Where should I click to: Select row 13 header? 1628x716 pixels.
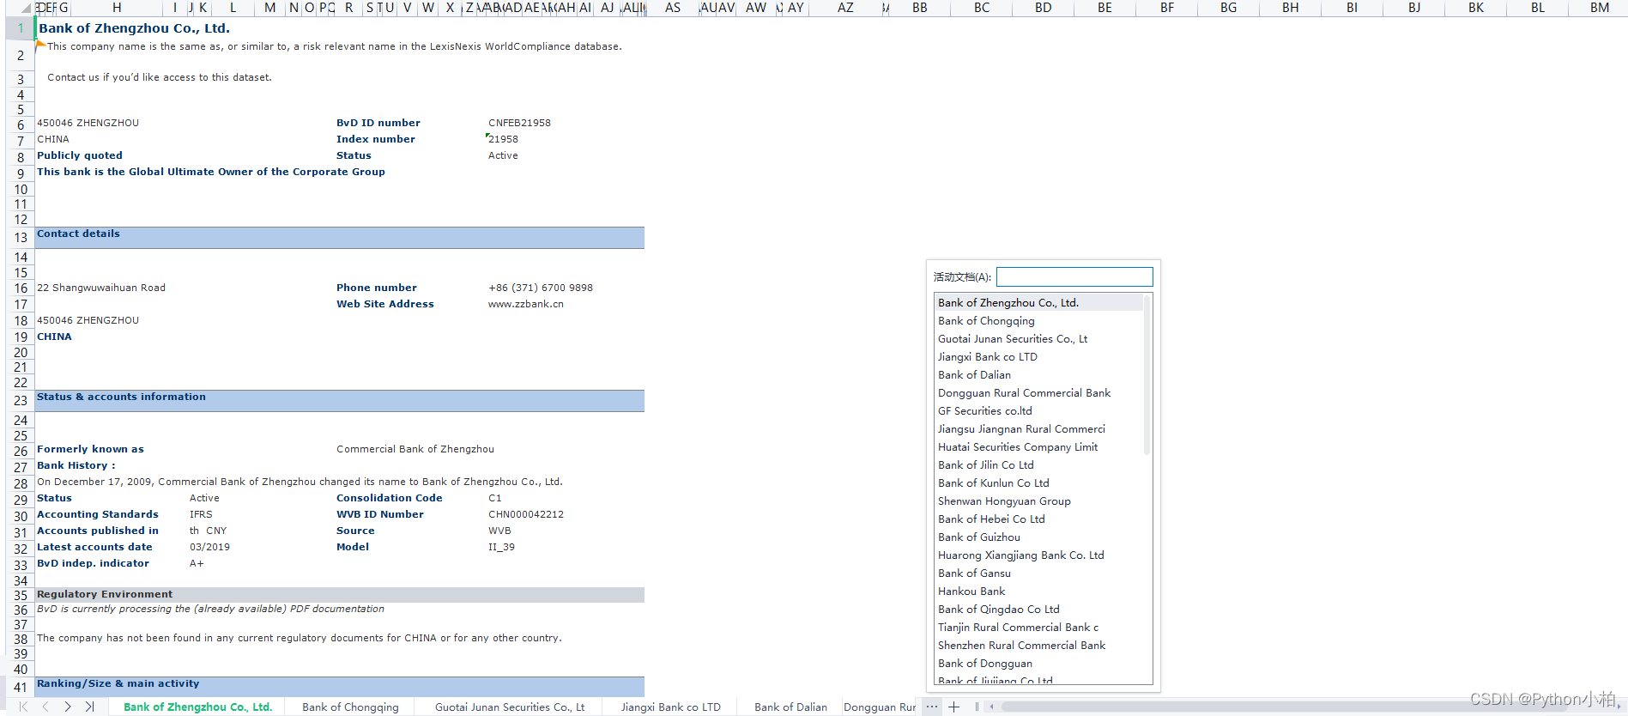pos(21,237)
